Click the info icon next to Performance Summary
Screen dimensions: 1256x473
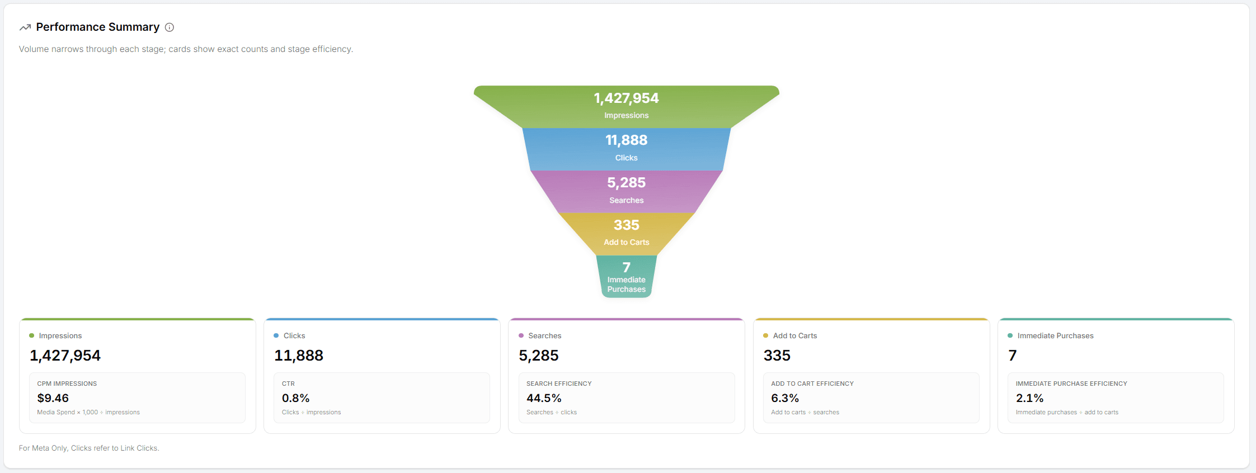[170, 27]
